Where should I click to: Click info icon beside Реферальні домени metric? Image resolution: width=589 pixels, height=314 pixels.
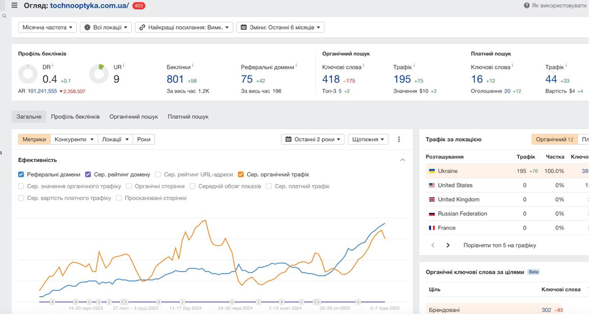296,65
